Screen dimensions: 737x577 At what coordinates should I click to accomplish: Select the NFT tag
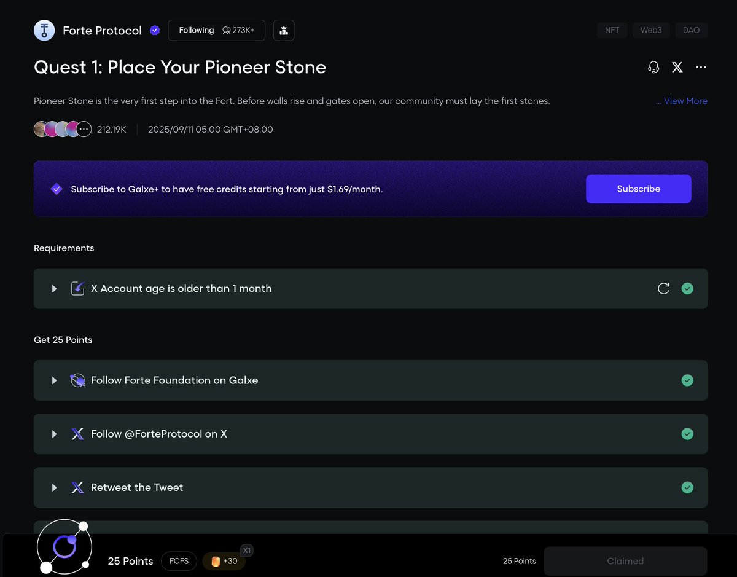pos(612,30)
